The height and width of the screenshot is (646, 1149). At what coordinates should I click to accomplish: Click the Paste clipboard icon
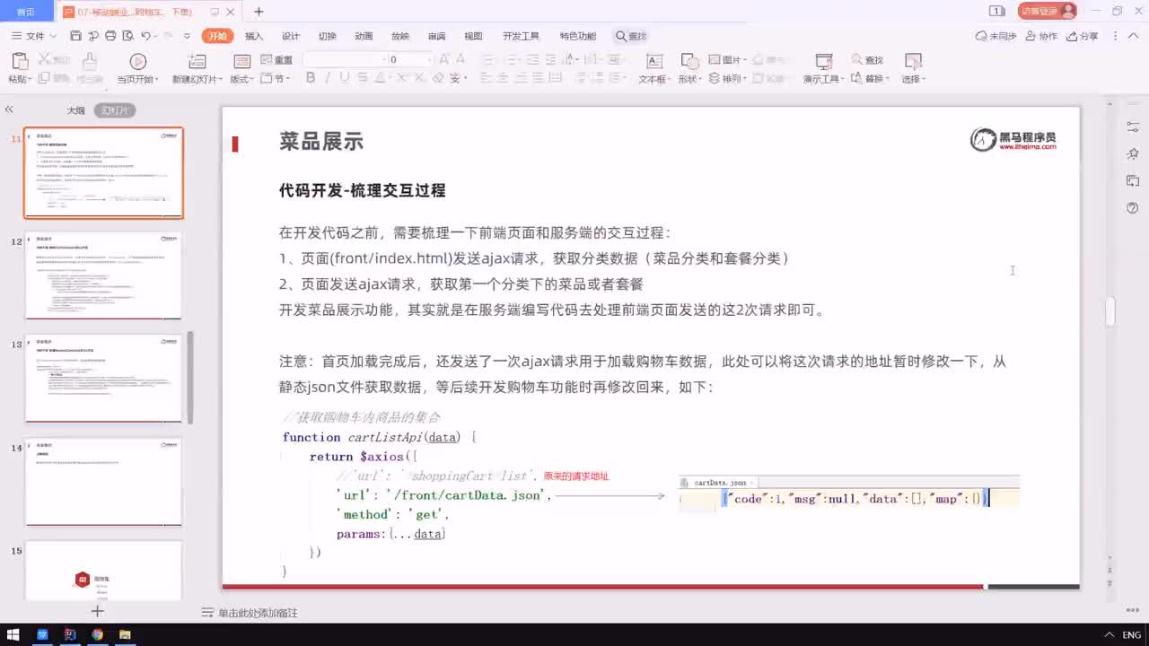19,61
